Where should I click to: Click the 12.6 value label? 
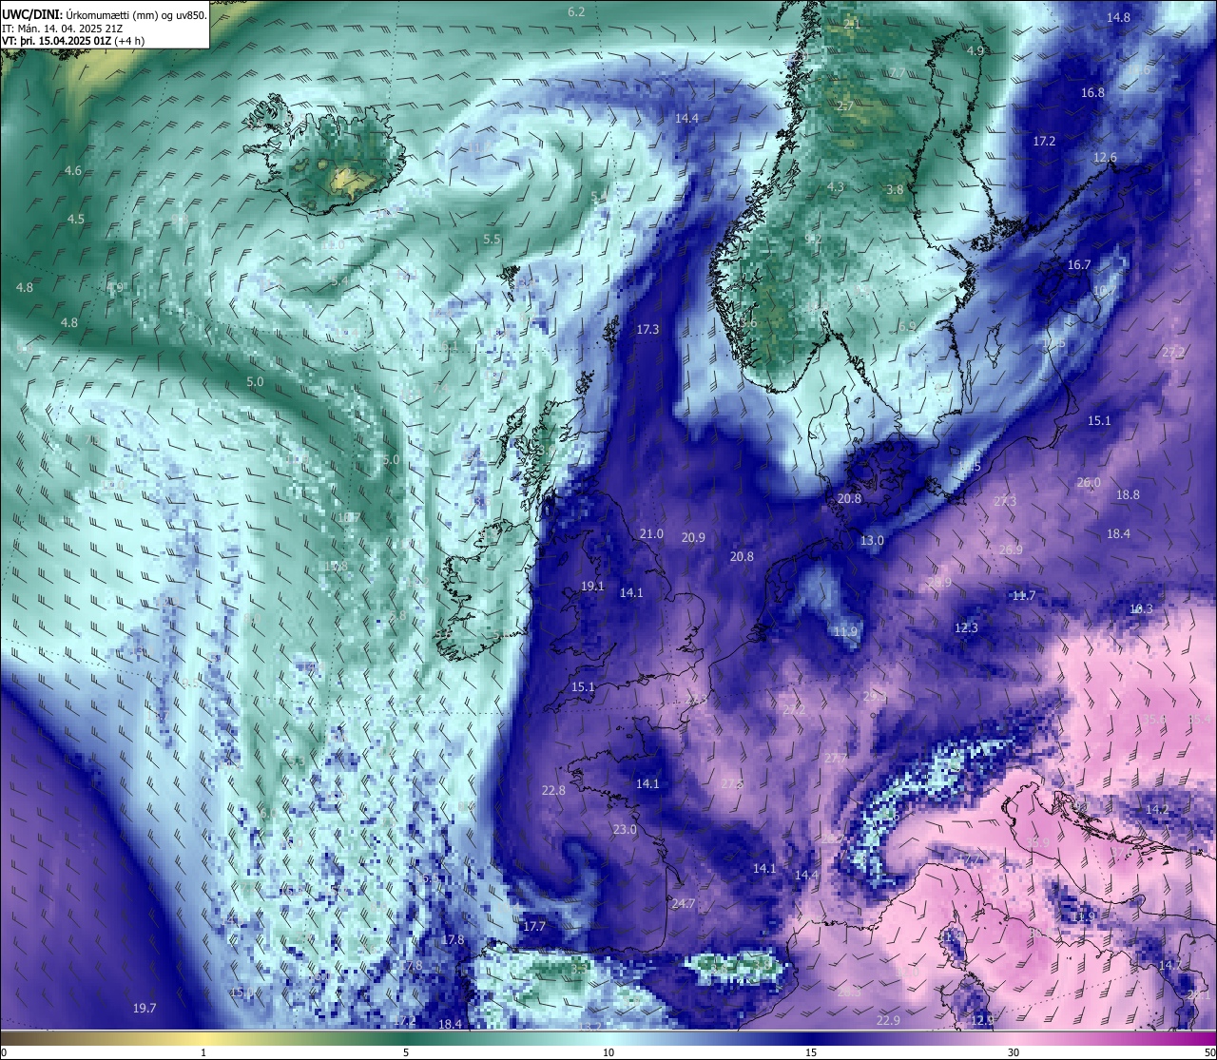[1105, 158]
